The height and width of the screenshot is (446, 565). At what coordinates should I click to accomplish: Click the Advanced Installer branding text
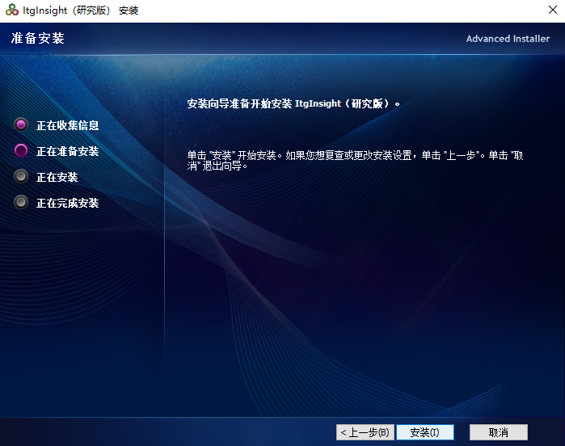coord(508,39)
